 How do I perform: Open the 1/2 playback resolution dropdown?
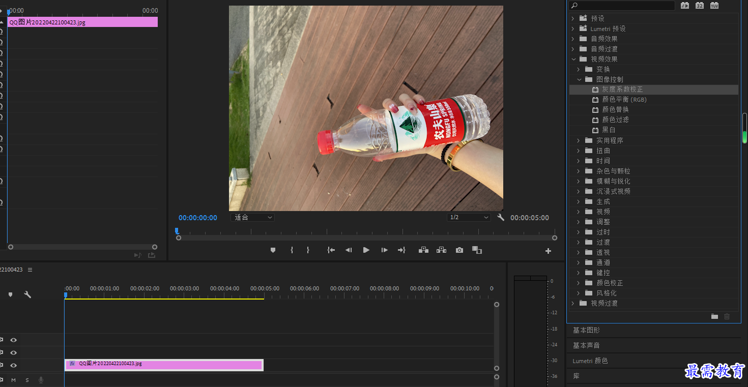click(469, 217)
